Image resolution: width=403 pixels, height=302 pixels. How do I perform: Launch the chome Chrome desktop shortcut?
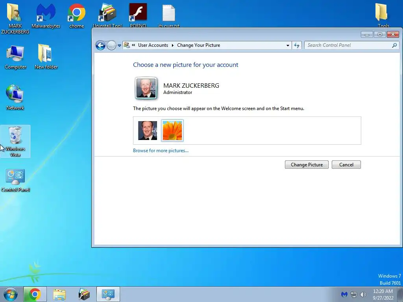[77, 16]
